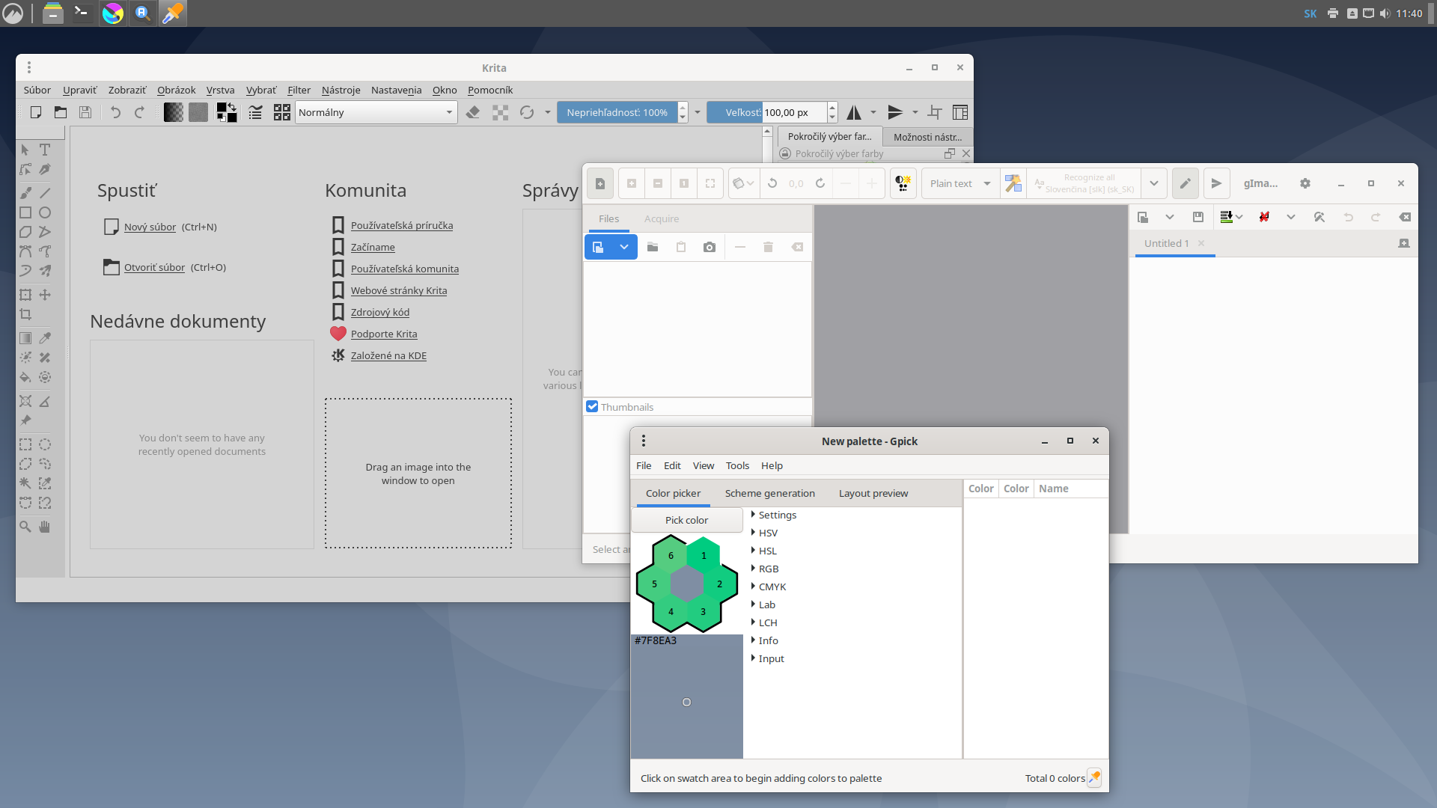Click horizontal mirror tool in Krita toolbar
Screen dimensions: 1437x808
pos(854,112)
